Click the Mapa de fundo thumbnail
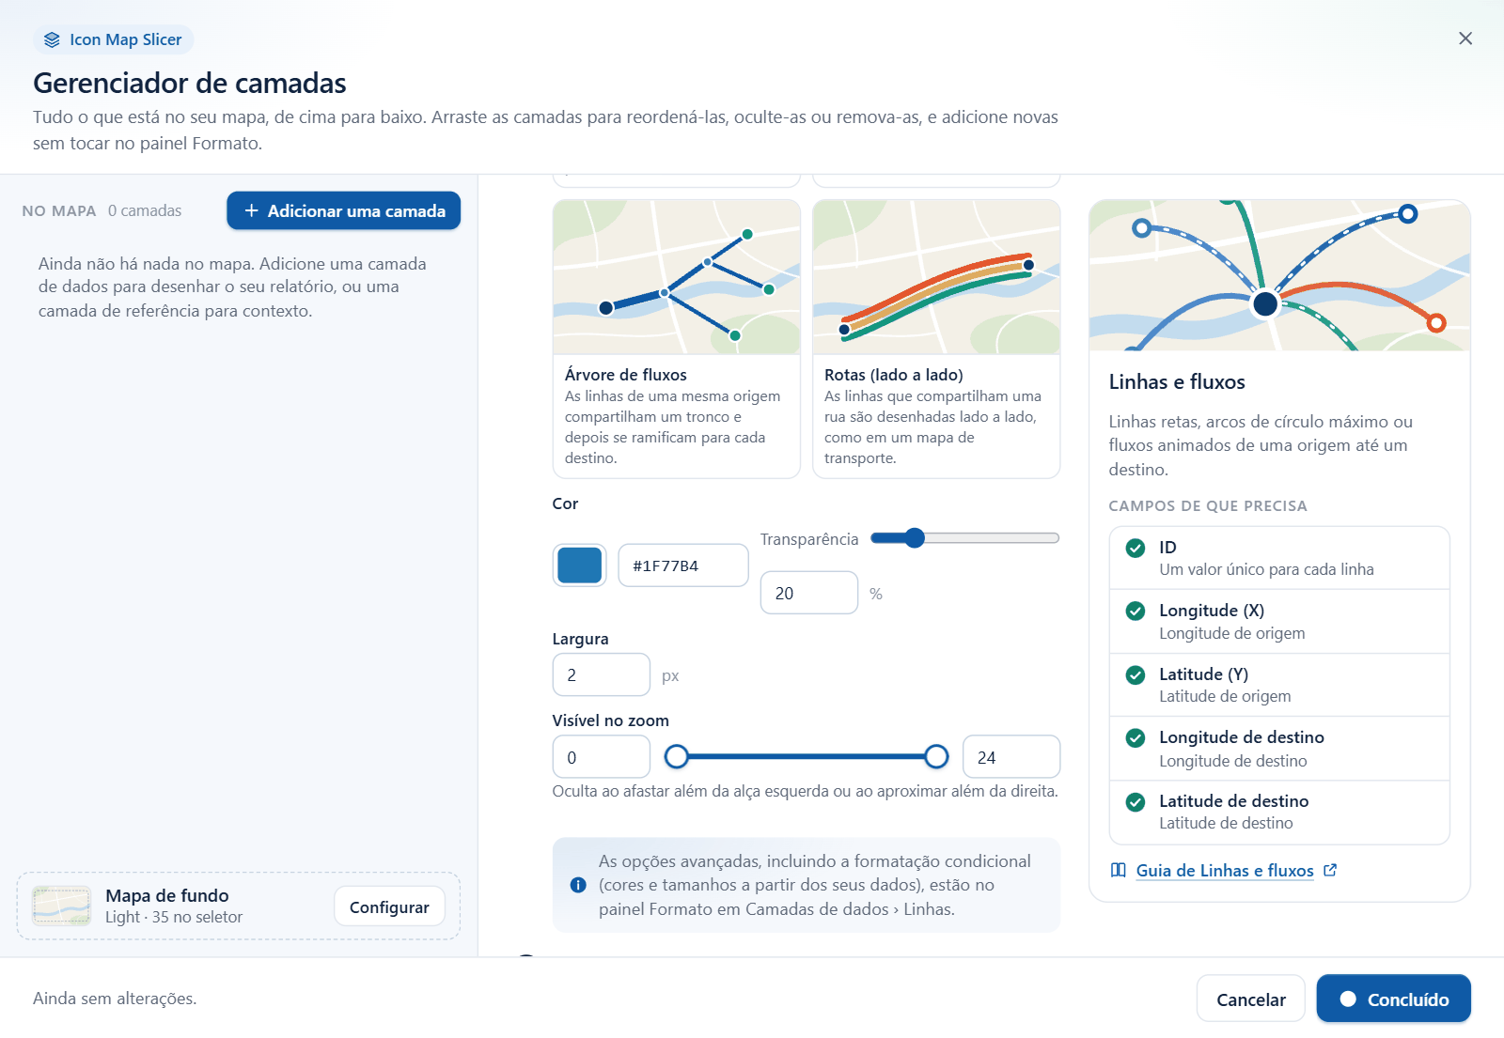This screenshot has height=1038, width=1504. point(61,906)
